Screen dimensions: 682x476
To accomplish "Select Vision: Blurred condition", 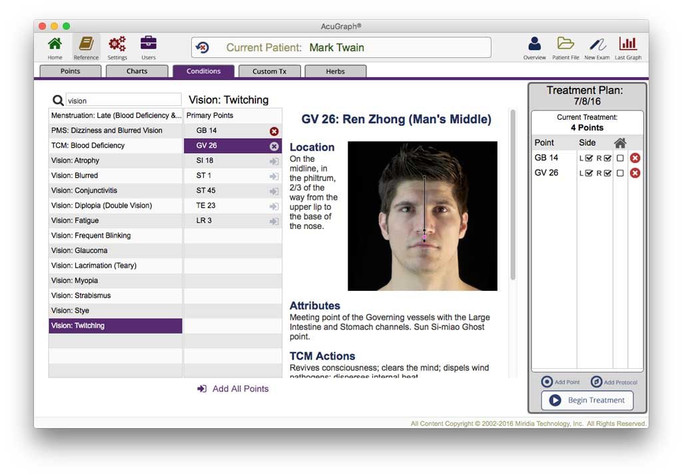I will [x=115, y=176].
